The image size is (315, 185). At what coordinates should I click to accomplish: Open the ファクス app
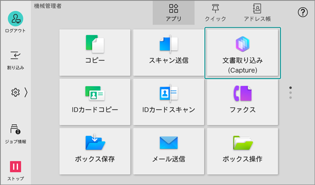click(243, 102)
